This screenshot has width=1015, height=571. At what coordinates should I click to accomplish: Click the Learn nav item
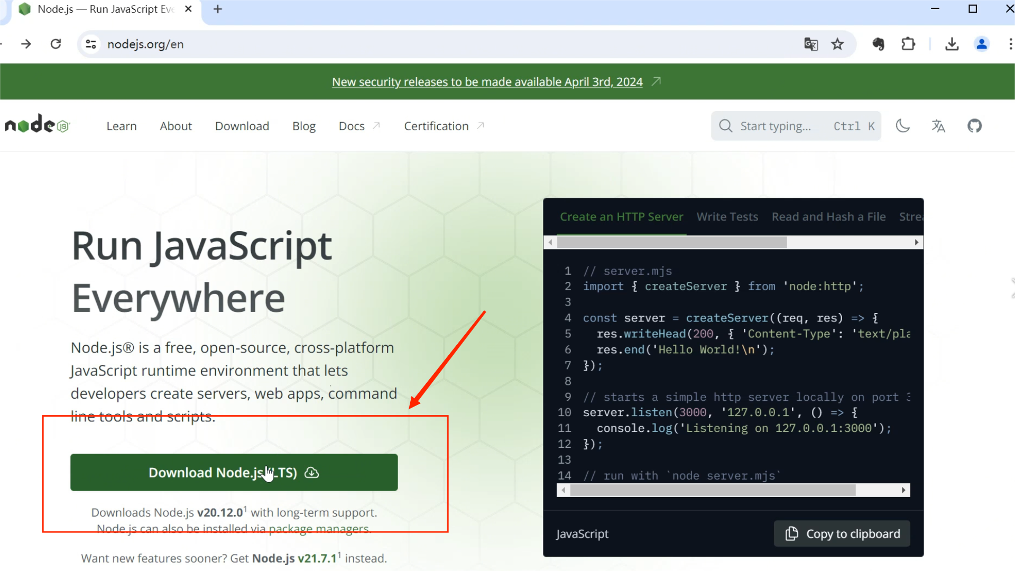pyautogui.click(x=122, y=126)
